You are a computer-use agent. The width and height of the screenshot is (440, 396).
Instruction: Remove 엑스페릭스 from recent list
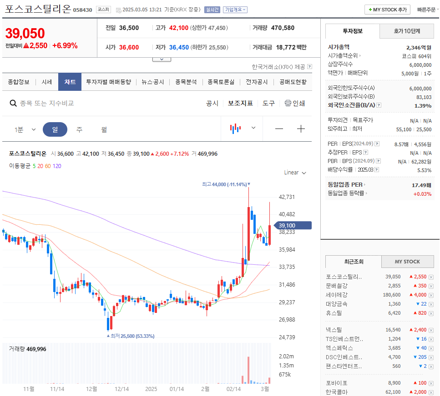[x=431, y=348]
